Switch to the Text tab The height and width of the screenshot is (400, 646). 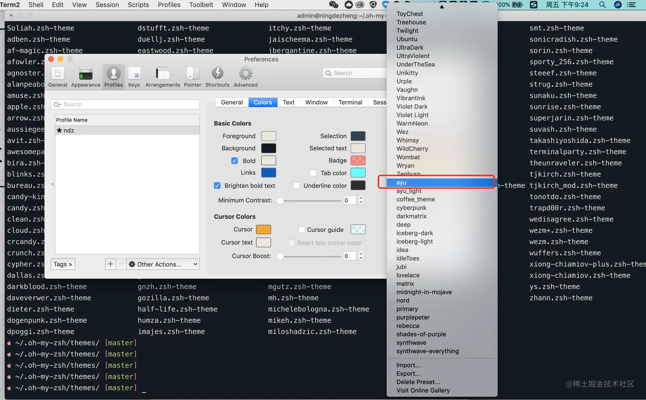pos(288,102)
